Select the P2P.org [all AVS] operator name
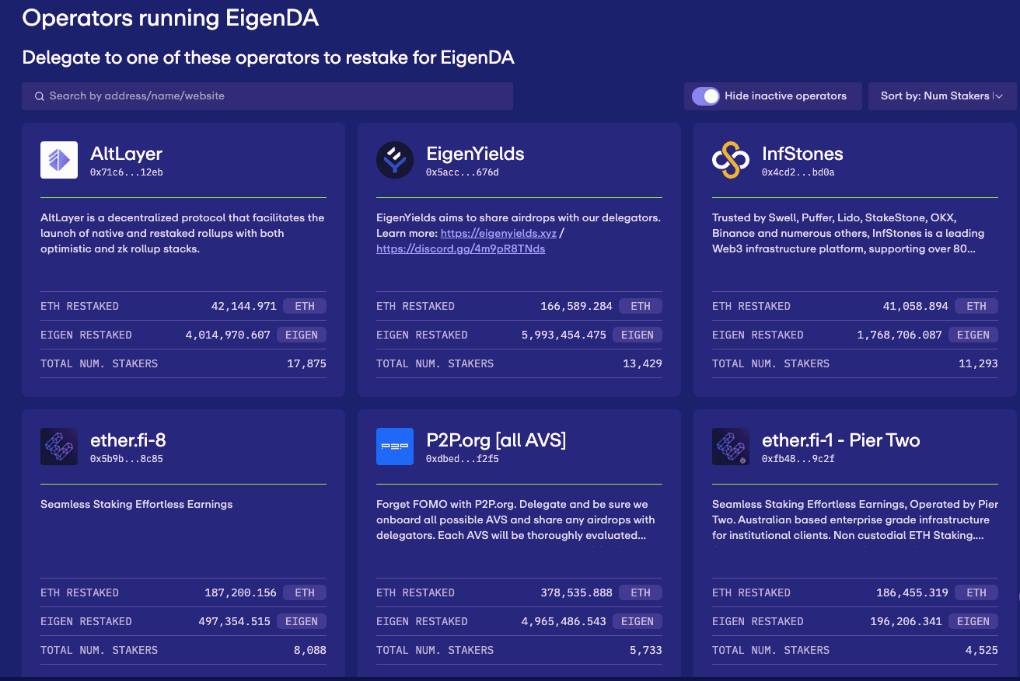This screenshot has height=681, width=1020. [x=496, y=440]
